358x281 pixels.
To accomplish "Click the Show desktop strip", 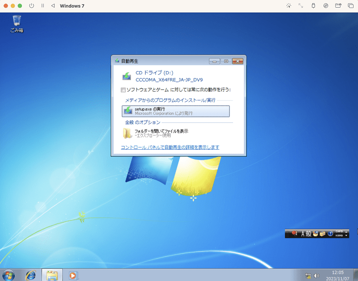I will [x=356, y=275].
